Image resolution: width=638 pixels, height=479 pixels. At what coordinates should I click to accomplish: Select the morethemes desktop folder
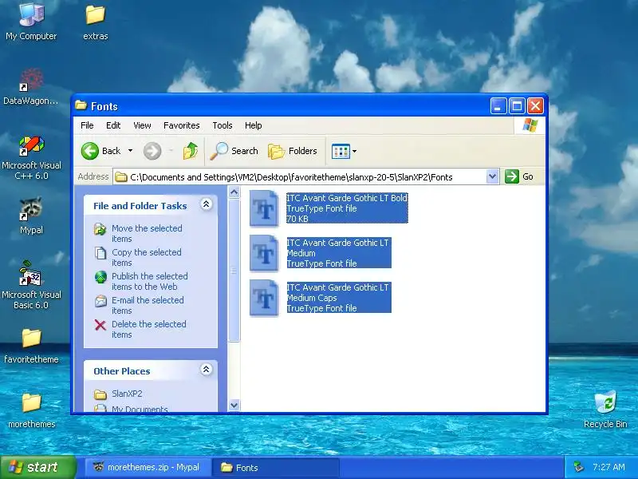point(31,410)
